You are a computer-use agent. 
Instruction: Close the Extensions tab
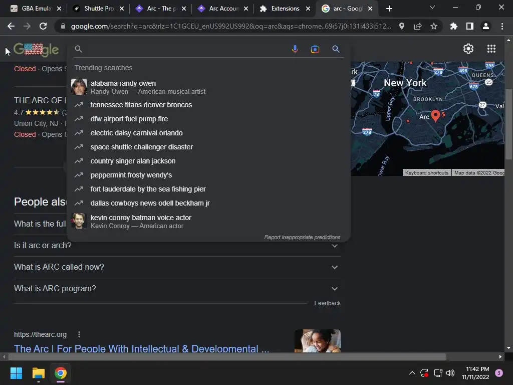pyautogui.click(x=308, y=9)
